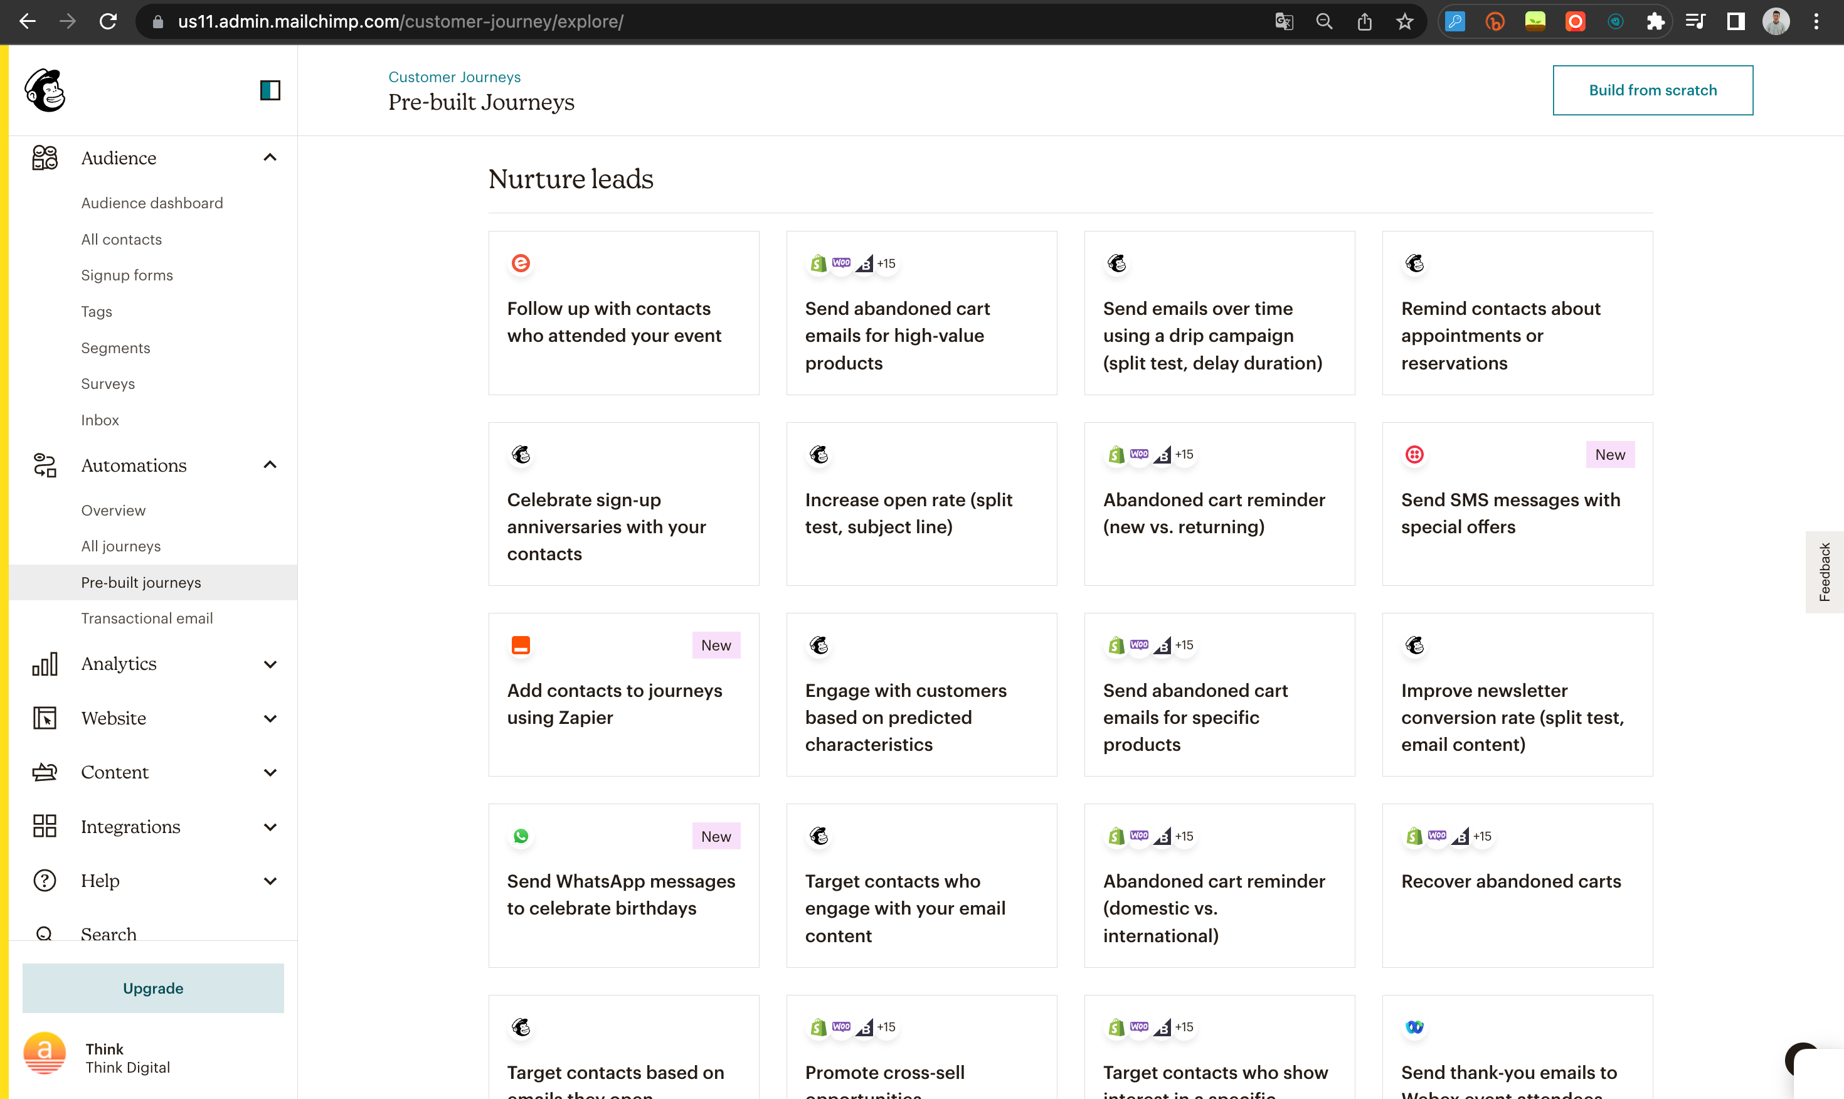
Task: Expand the Content menu chevron
Action: [270, 772]
